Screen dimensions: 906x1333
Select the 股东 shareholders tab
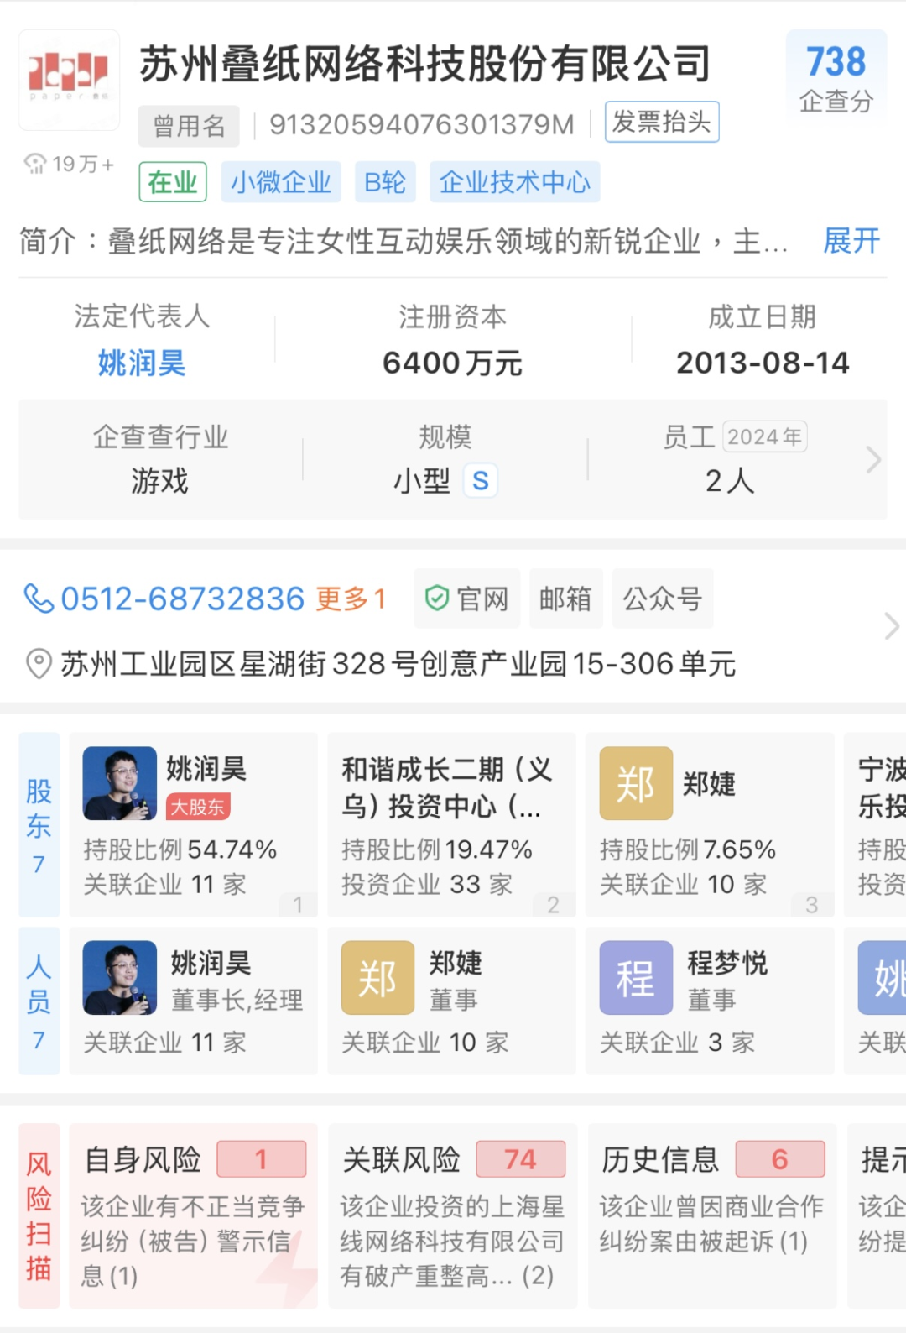click(x=39, y=824)
